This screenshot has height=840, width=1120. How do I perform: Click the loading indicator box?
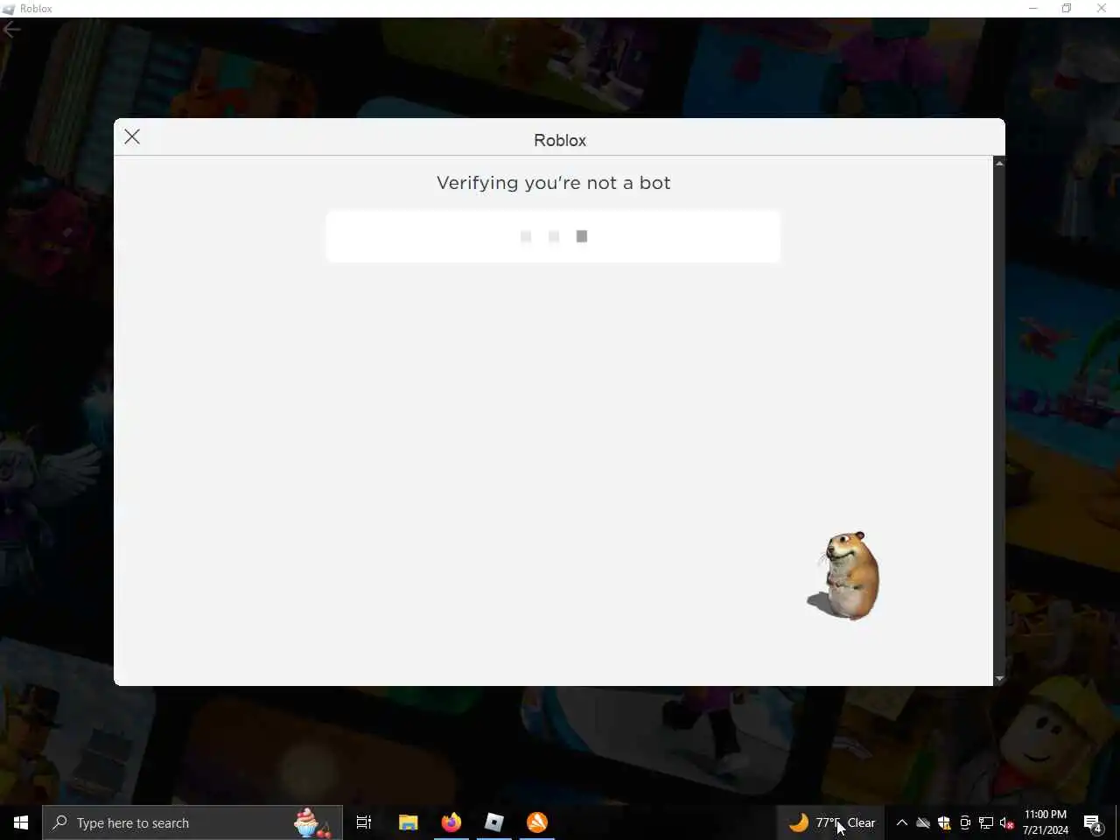(x=553, y=236)
